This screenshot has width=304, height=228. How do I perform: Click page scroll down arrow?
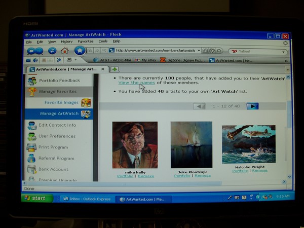tap(289, 177)
